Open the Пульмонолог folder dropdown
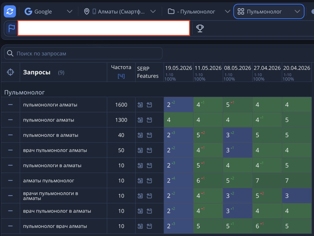 pyautogui.click(x=199, y=12)
